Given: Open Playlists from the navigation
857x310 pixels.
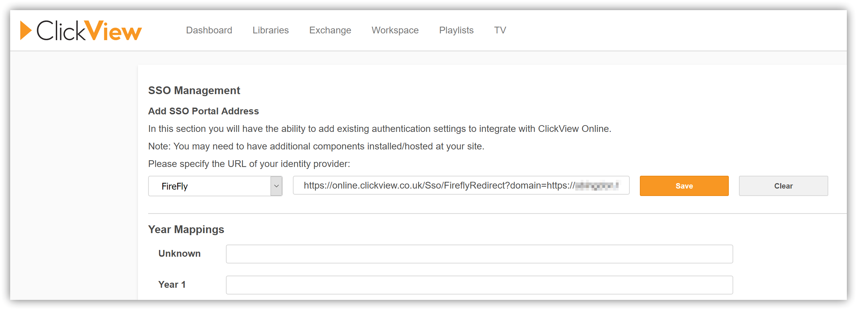Looking at the screenshot, I should (456, 30).
